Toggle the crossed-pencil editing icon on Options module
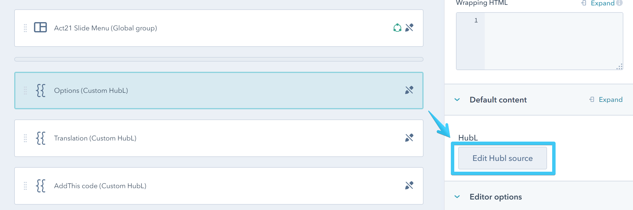The height and width of the screenshot is (210, 633). [x=409, y=91]
